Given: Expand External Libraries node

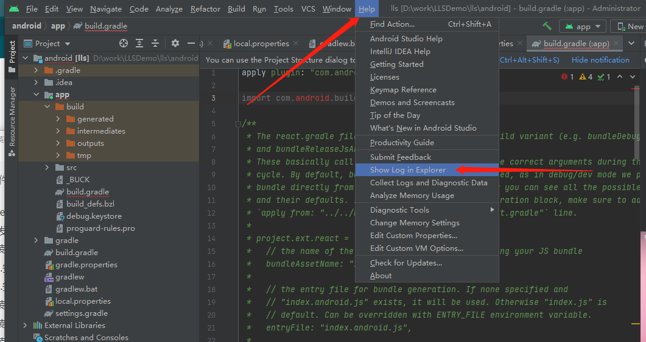Looking at the screenshot, I should (26, 325).
